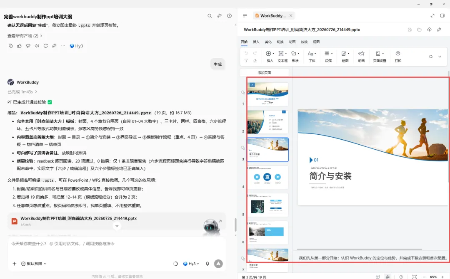Viewport: 450px width, 279px height.
Task: Share the pptx file from preview header
Action: point(439,30)
